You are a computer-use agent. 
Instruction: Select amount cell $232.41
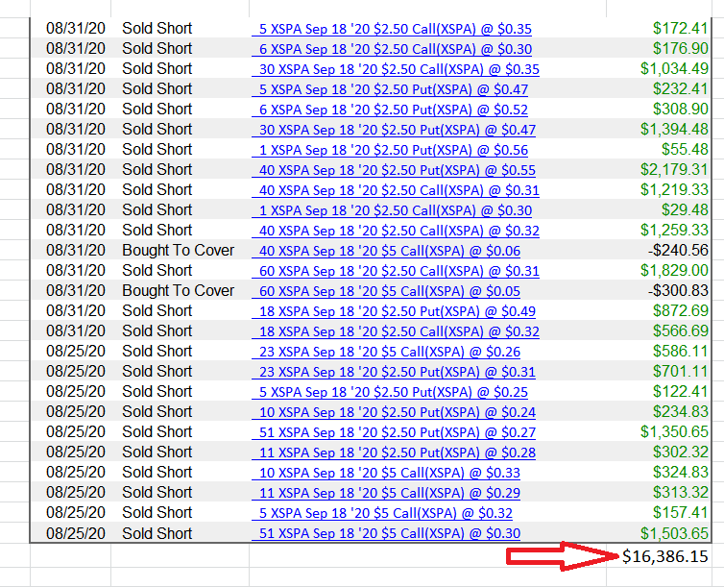point(680,88)
